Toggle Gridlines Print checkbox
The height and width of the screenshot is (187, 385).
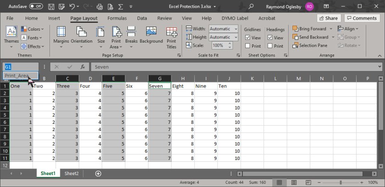pyautogui.click(x=247, y=46)
